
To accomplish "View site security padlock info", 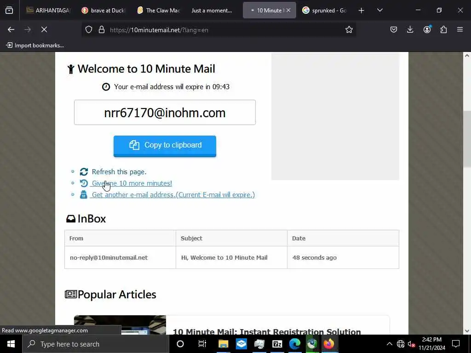I will tap(102, 30).
